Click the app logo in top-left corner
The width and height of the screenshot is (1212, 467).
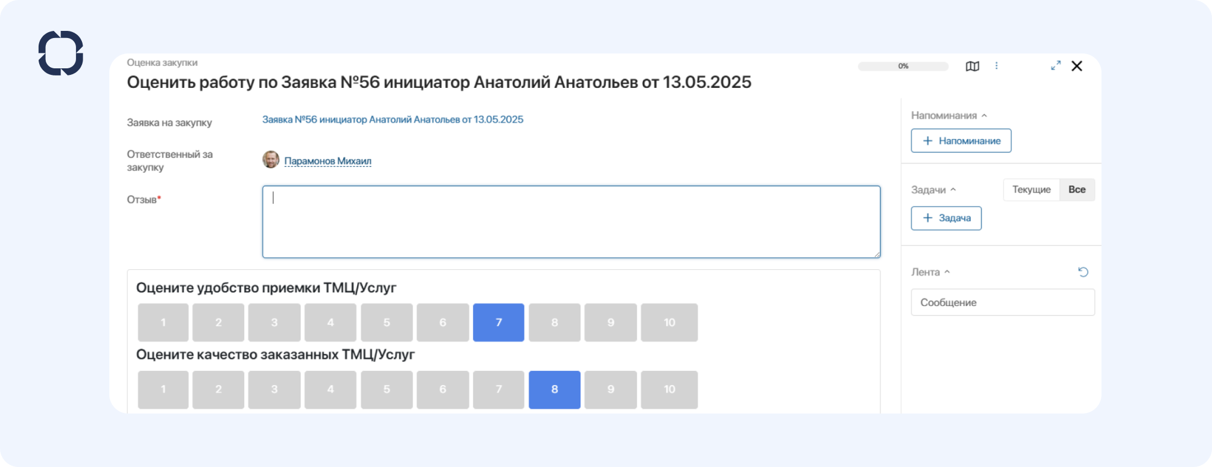[x=61, y=53]
